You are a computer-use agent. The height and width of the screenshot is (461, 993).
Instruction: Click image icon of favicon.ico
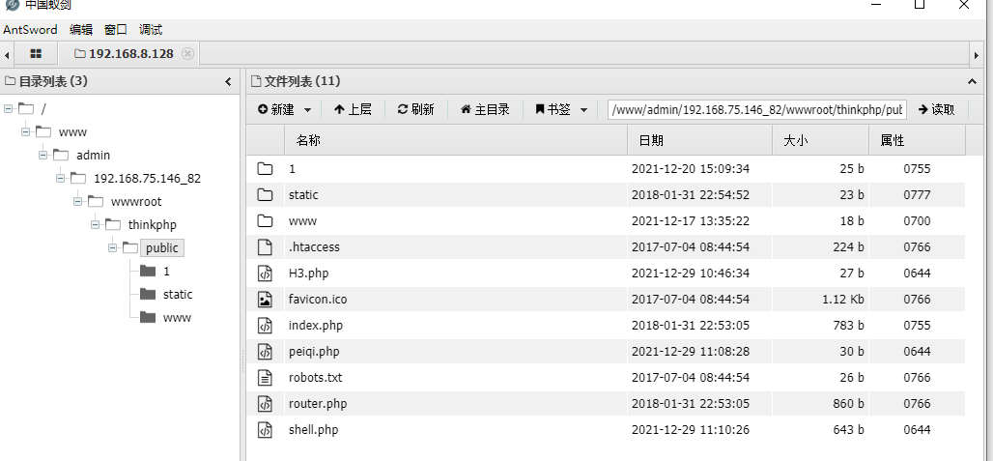266,299
